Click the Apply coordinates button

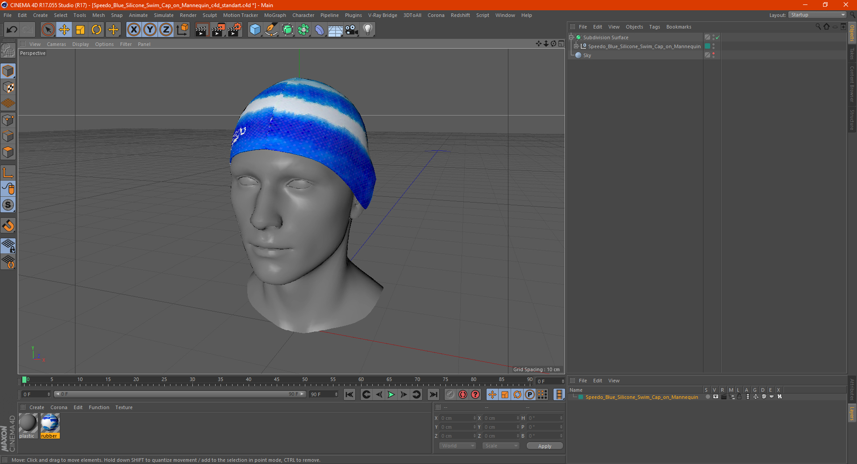(x=545, y=446)
